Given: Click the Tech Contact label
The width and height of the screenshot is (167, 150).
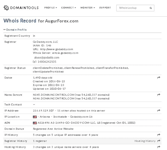Looking at the screenshot, I should [x=13, y=105].
